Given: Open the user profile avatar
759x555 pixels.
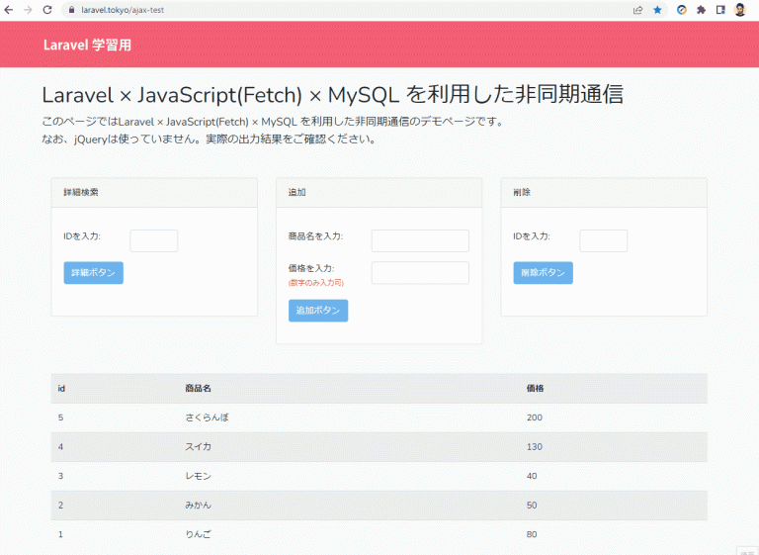Looking at the screenshot, I should [739, 9].
